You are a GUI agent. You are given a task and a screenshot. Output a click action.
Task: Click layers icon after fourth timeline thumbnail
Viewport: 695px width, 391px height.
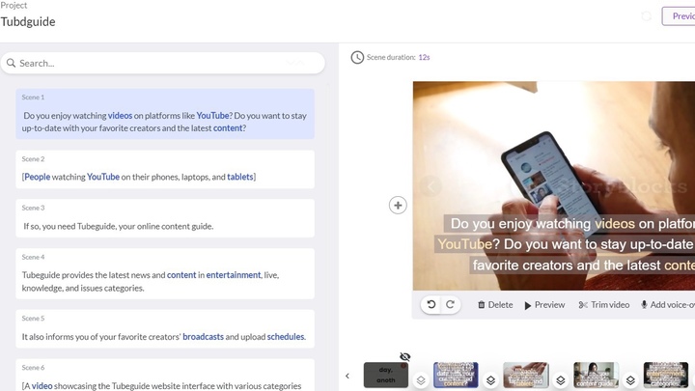[x=630, y=380]
